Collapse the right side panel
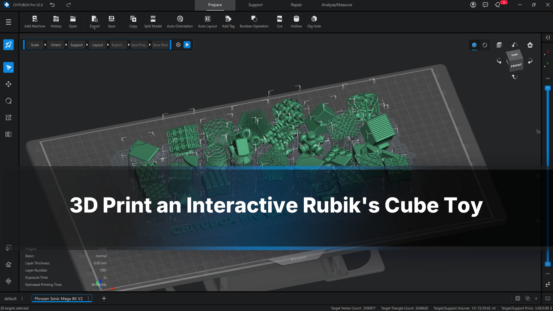The width and height of the screenshot is (553, 311). [548, 37]
